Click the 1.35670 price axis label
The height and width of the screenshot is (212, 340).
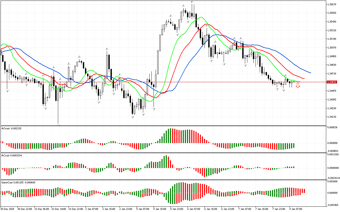coord(331,4)
